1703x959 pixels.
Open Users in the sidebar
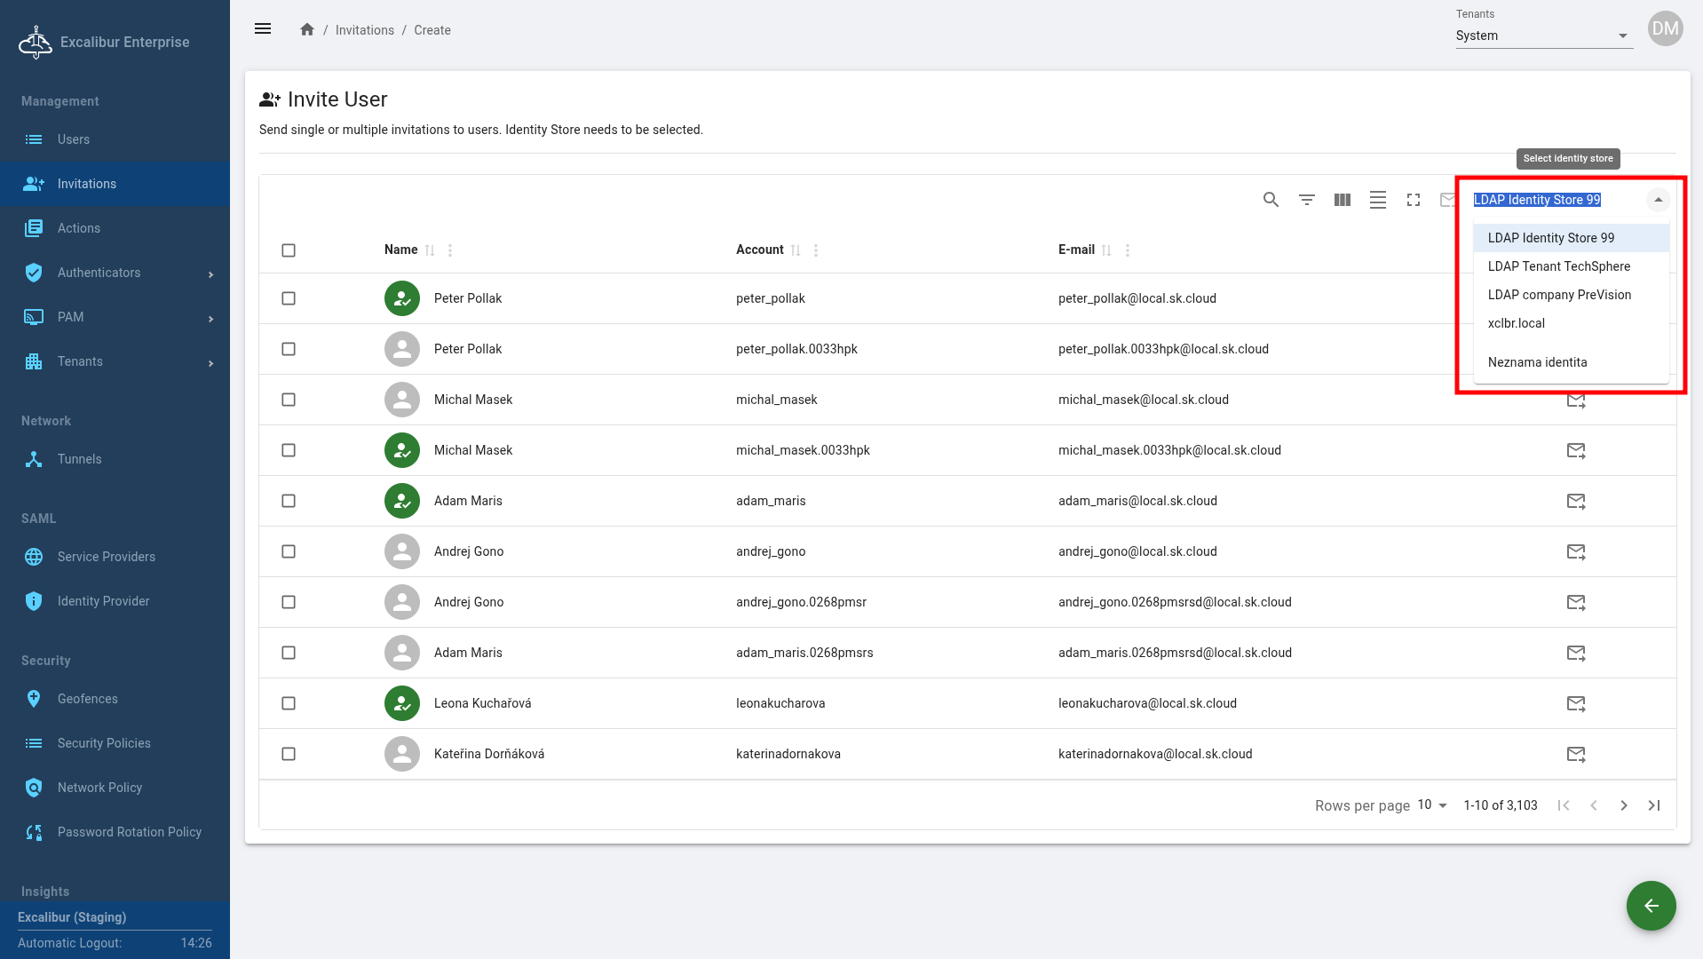tap(74, 139)
